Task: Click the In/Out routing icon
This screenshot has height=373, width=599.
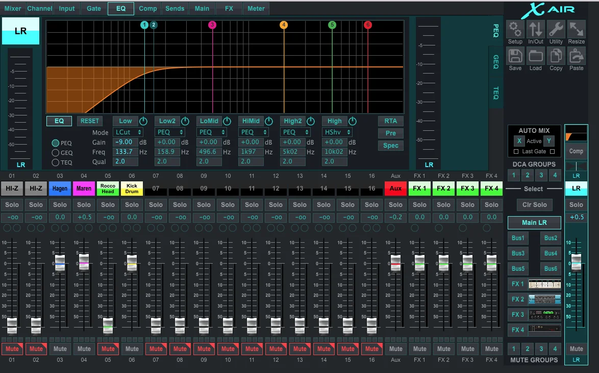Action: (536, 30)
